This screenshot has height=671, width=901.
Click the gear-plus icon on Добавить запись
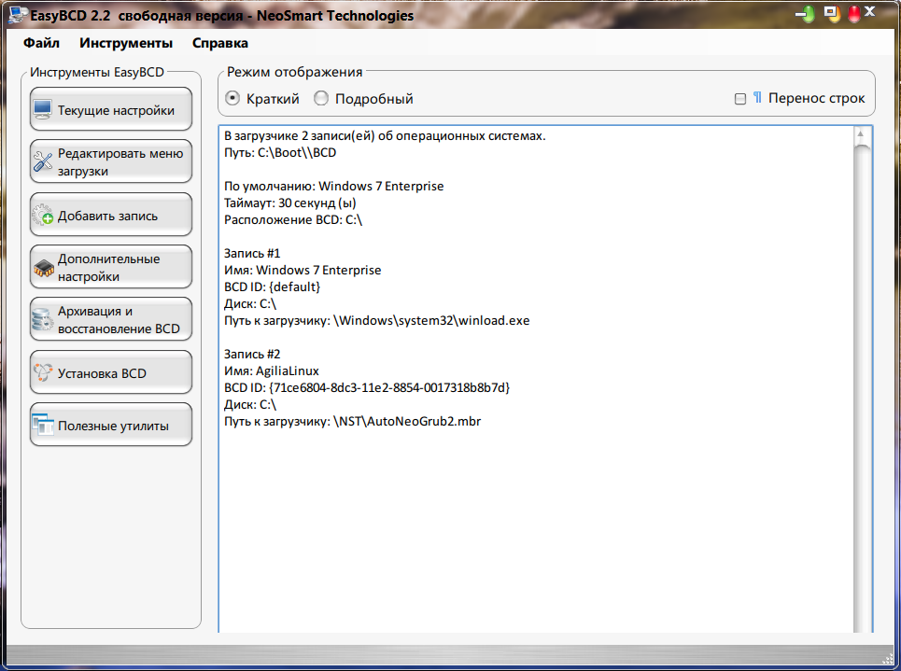tap(43, 215)
